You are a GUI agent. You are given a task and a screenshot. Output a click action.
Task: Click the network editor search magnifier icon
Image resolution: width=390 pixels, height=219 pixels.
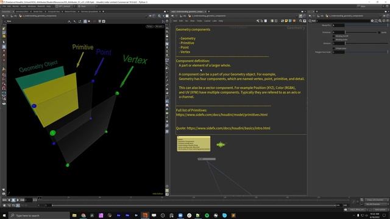[300, 21]
